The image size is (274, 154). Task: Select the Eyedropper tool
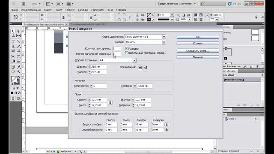point(18,67)
